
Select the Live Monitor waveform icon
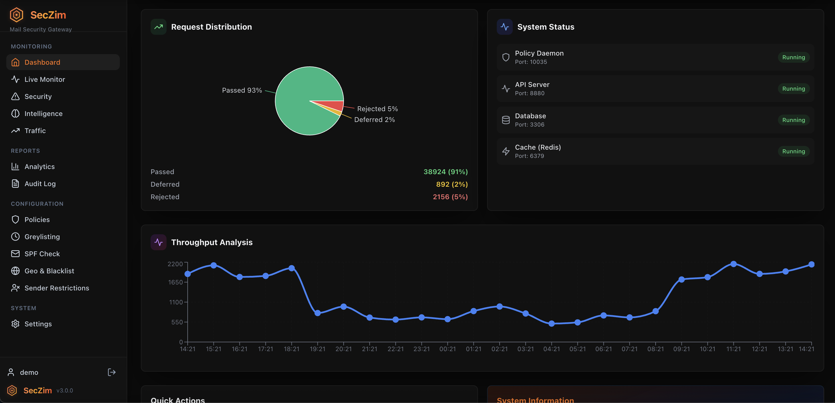[x=15, y=79]
